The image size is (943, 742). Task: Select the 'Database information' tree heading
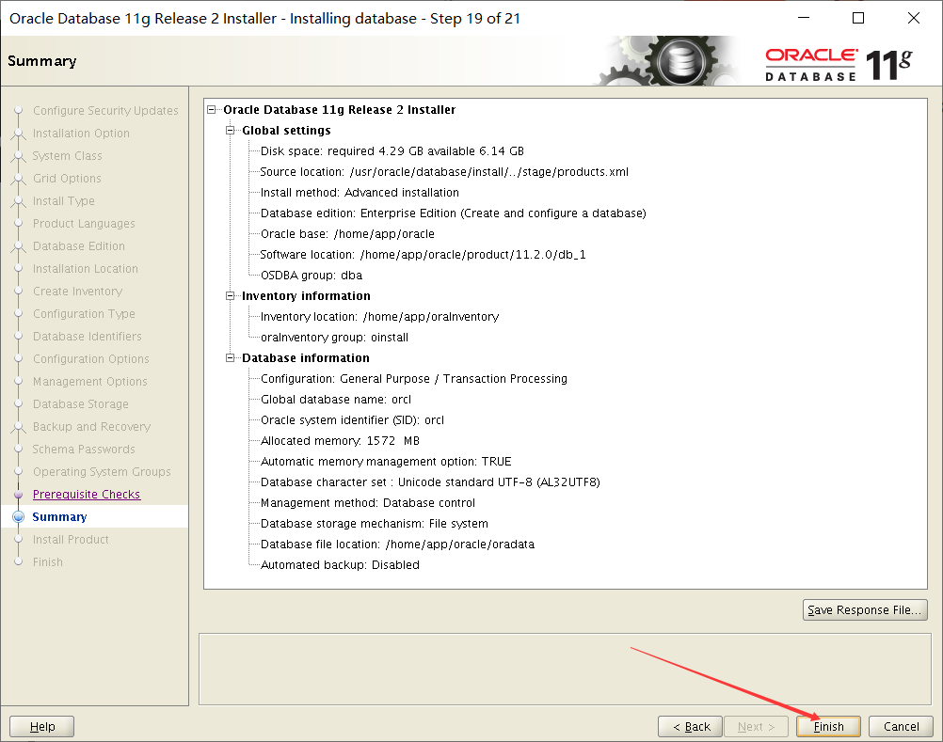pos(306,358)
